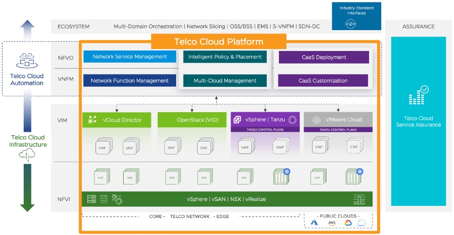Click TANZU CONTROL PLANE under vSphere | Tanzu
The width and height of the screenshot is (454, 235).
click(x=265, y=130)
